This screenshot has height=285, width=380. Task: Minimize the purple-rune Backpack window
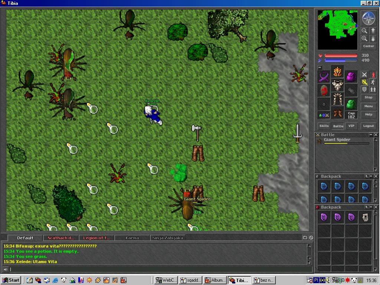coord(371,207)
